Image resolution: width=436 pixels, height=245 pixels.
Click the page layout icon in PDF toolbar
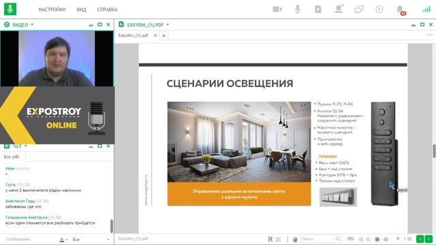pos(279,239)
